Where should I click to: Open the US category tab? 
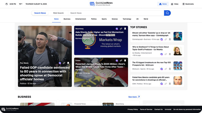tap(137, 19)
